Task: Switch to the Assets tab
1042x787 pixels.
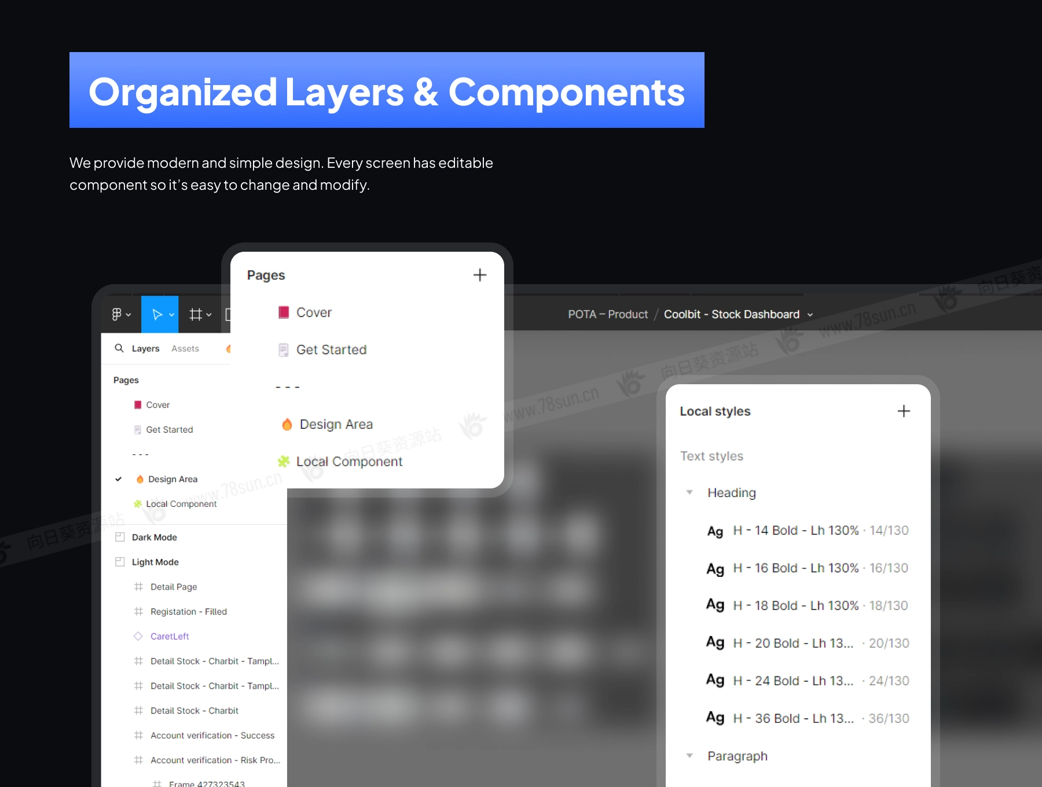Action: pos(185,348)
